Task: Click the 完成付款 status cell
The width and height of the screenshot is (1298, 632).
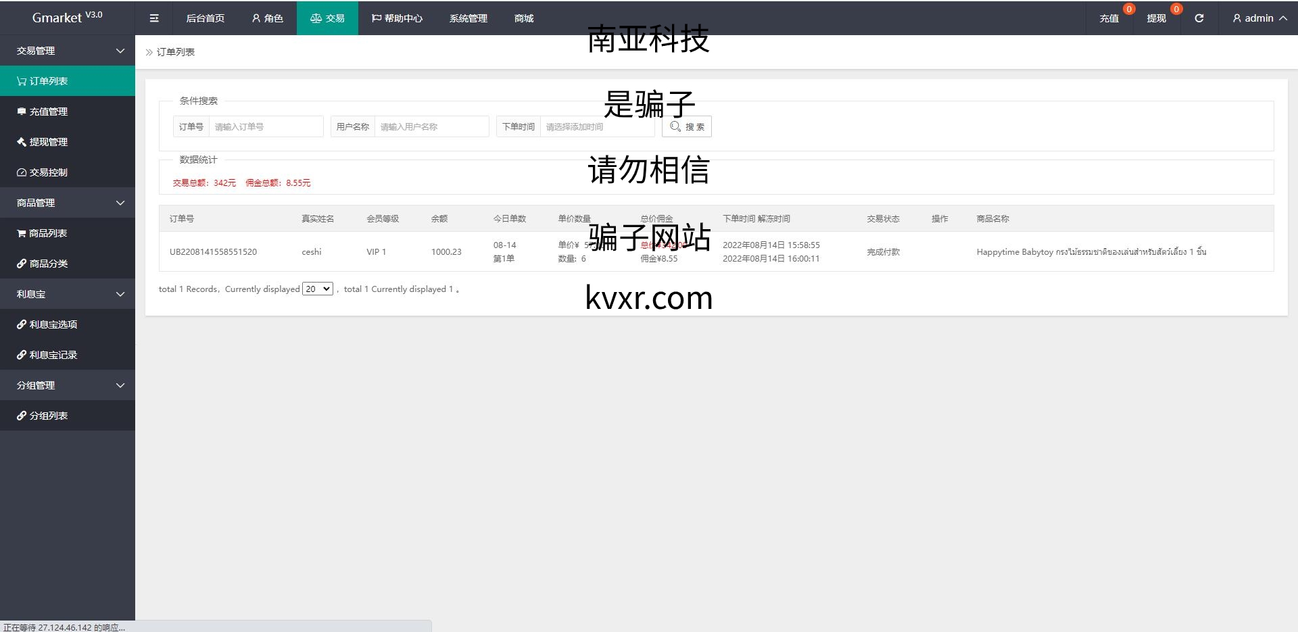Action: [x=883, y=251]
